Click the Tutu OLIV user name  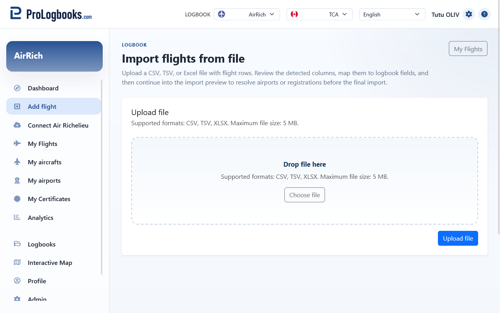pos(445,14)
